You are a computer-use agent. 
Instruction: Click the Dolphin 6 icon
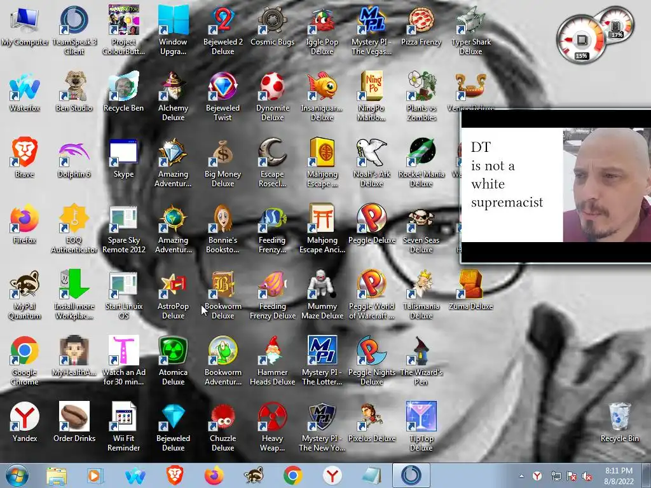[x=74, y=159]
